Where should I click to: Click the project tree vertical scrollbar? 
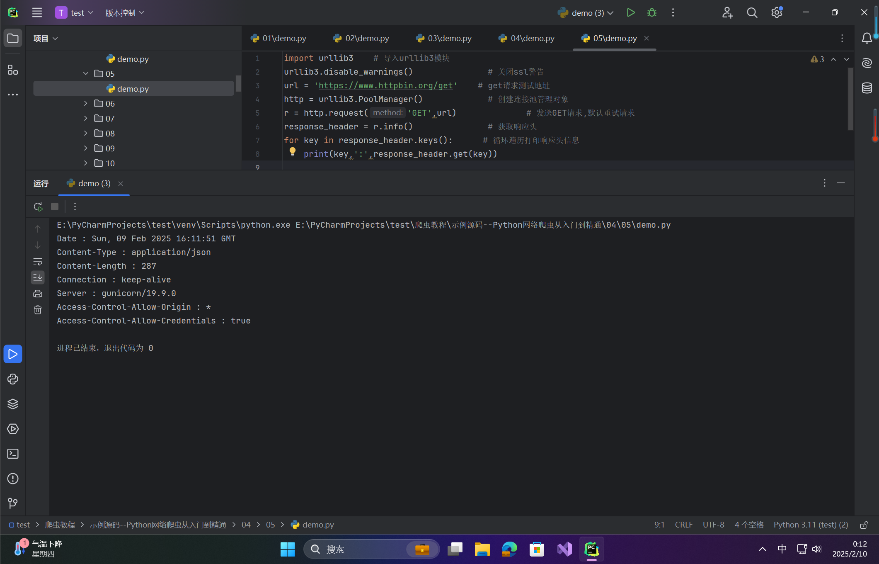238,83
